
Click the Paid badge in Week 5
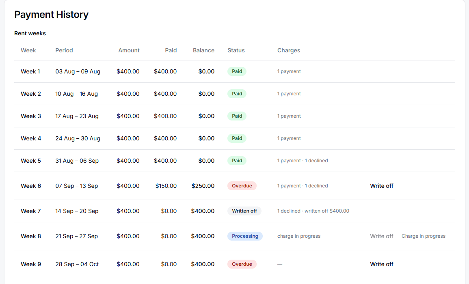point(237,161)
